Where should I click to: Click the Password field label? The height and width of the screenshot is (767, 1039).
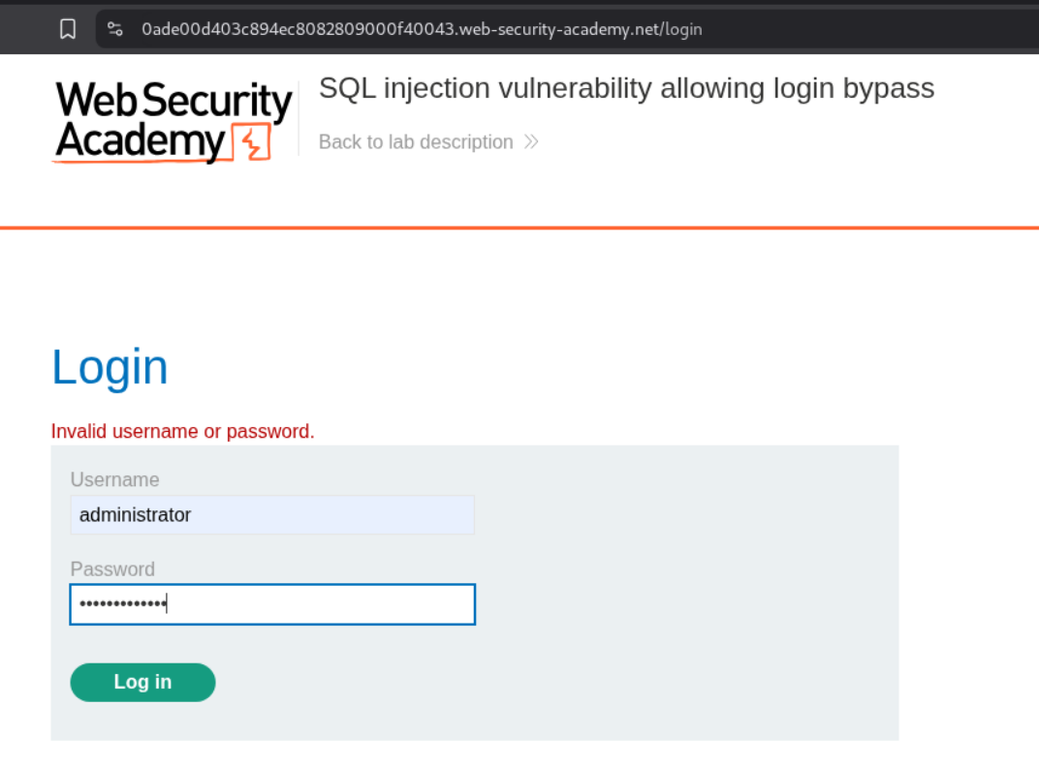(x=112, y=569)
